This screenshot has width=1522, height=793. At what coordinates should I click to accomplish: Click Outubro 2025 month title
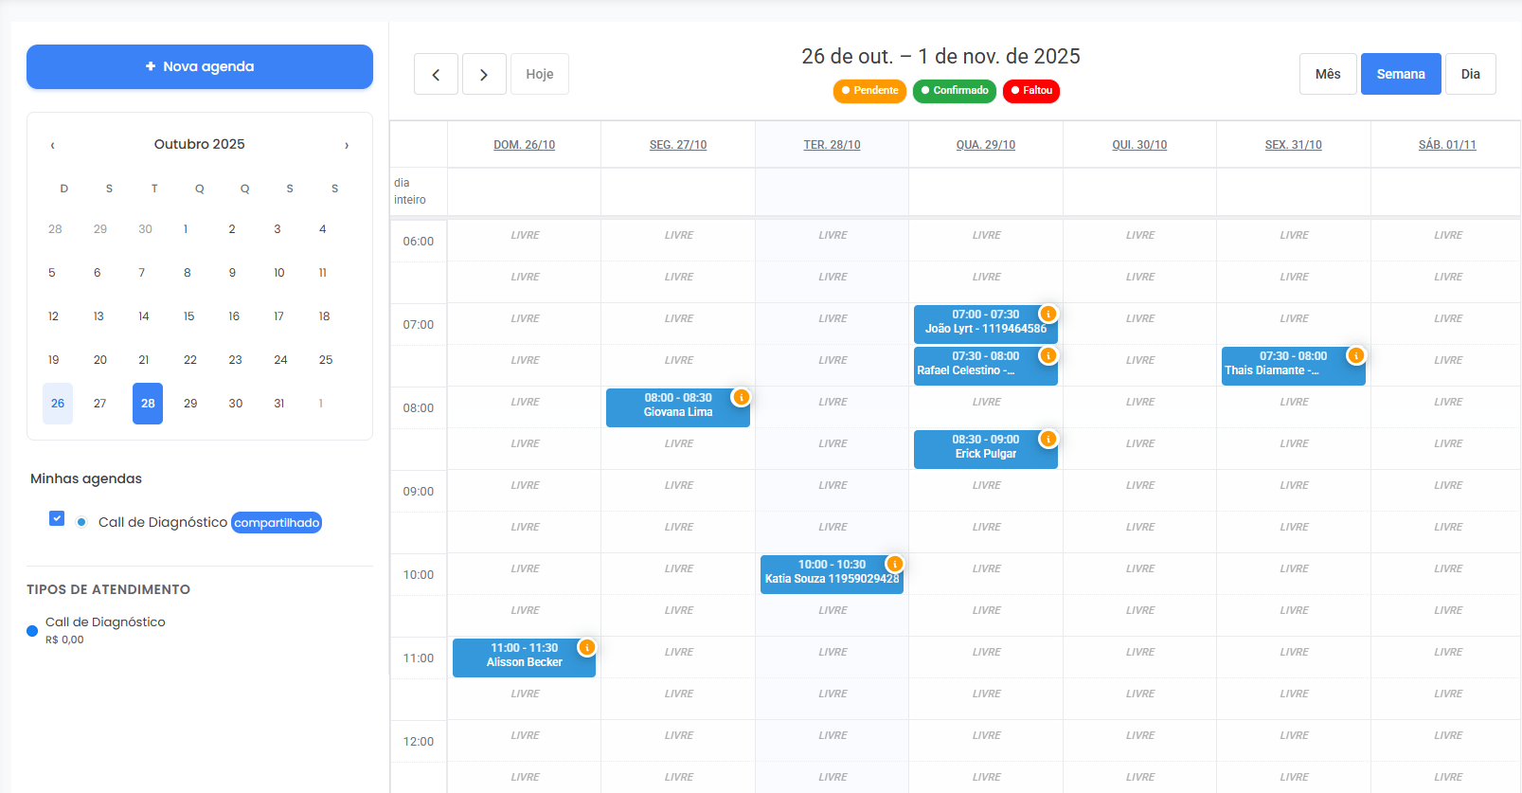point(200,144)
